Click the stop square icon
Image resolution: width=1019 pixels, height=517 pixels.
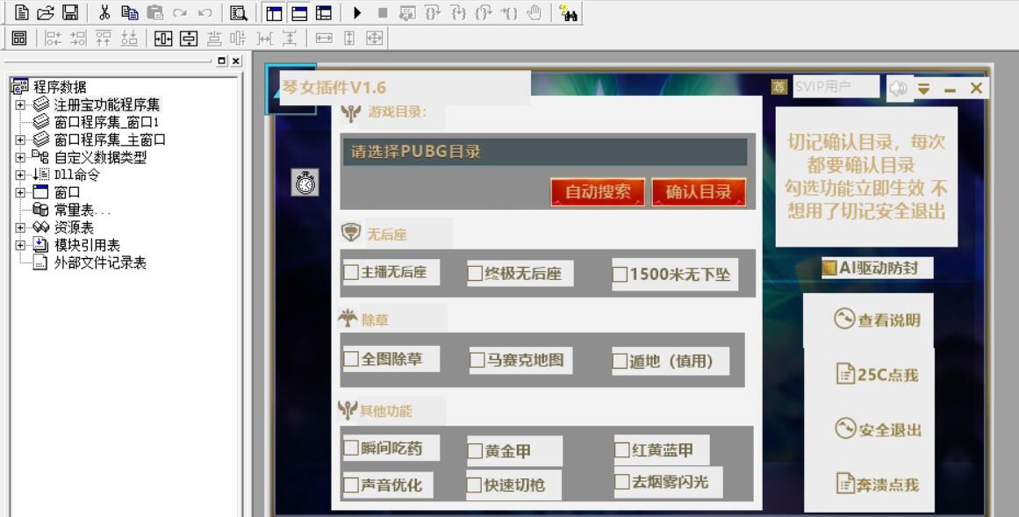point(383,12)
